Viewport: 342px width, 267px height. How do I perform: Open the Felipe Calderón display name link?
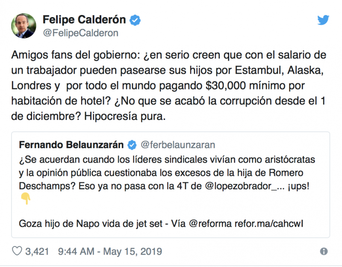click(x=84, y=20)
